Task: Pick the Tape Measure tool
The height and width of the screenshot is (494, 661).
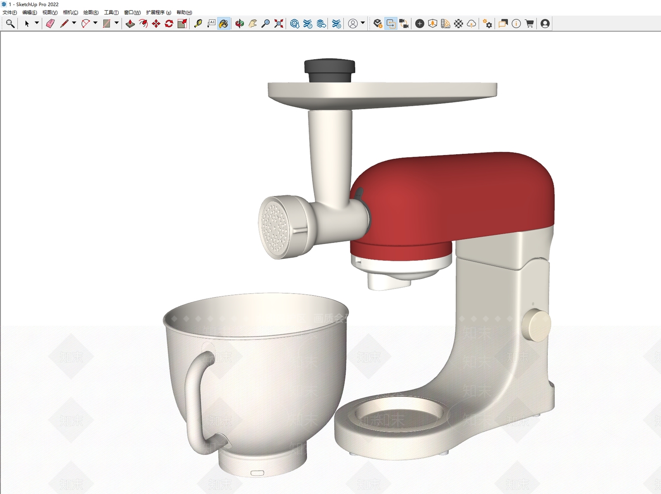Action: tap(198, 24)
